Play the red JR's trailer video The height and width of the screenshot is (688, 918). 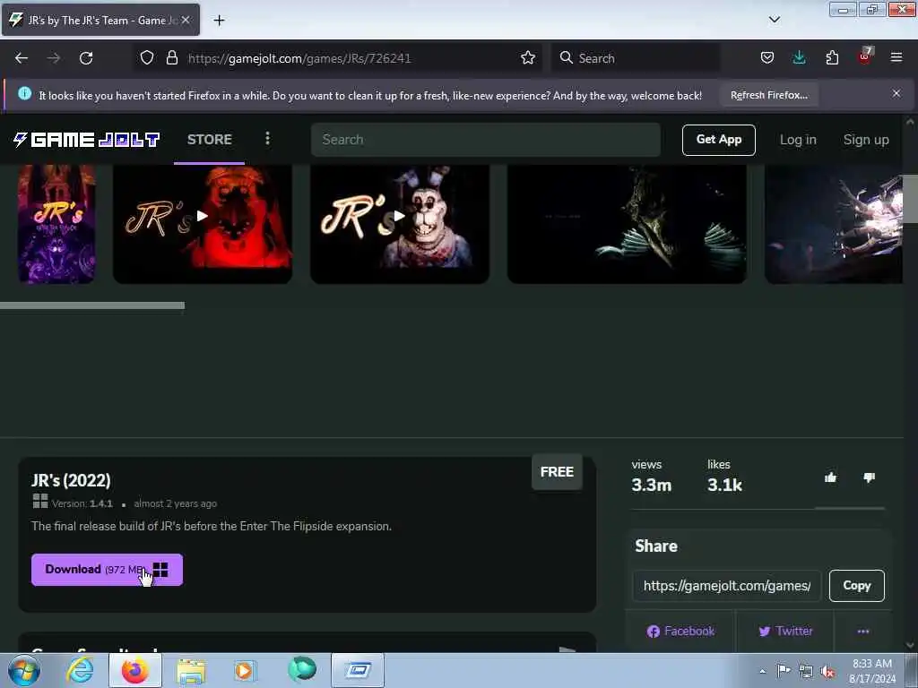(x=202, y=216)
